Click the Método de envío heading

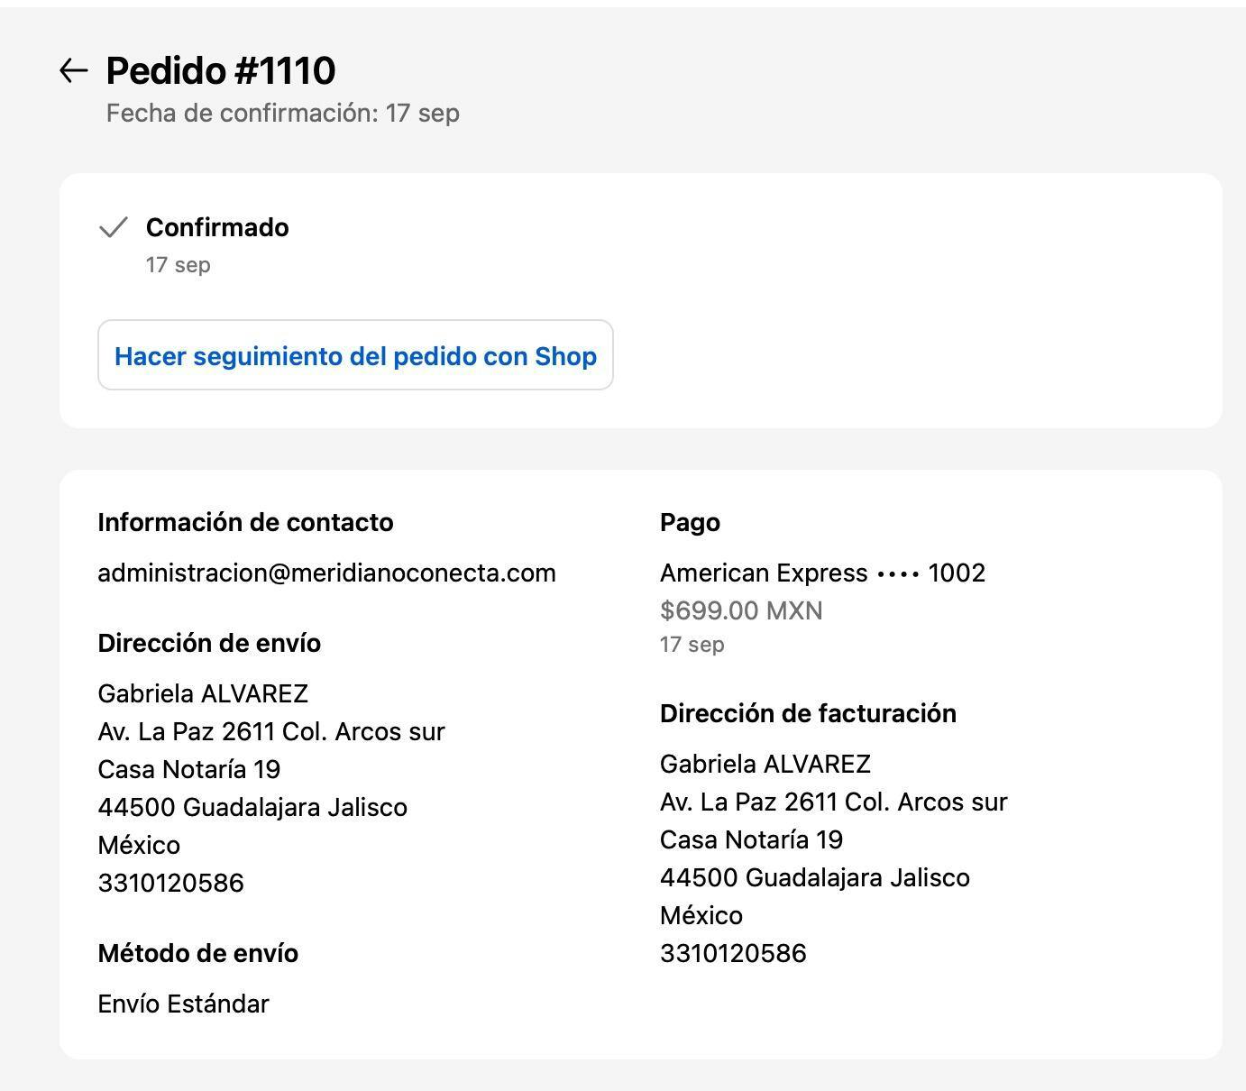click(197, 953)
